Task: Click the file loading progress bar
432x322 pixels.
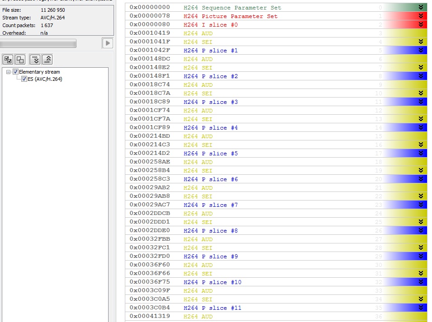Action: click(x=38, y=43)
